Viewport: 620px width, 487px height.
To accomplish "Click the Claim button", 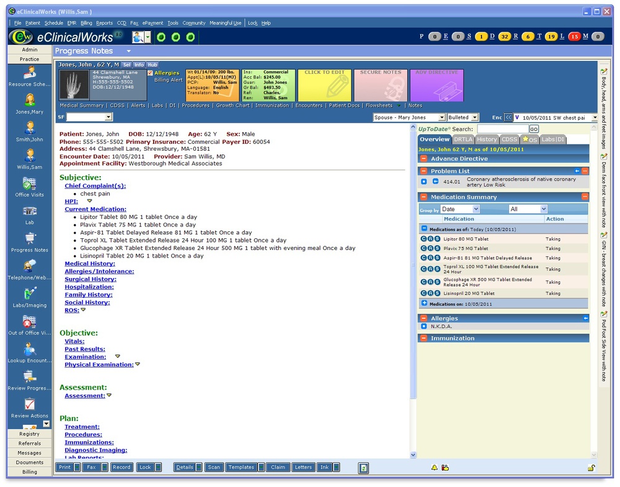I will (x=278, y=467).
